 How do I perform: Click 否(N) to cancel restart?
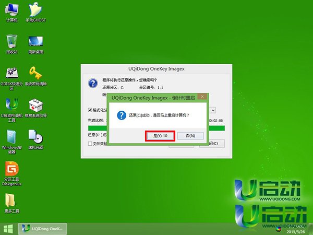point(190,136)
